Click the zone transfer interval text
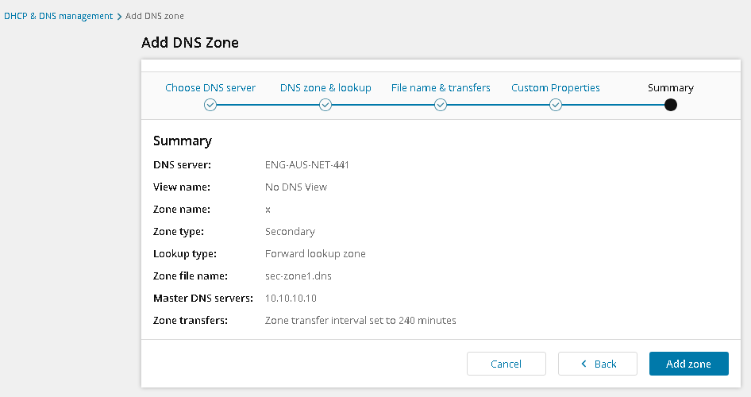The image size is (751, 397). 360,321
